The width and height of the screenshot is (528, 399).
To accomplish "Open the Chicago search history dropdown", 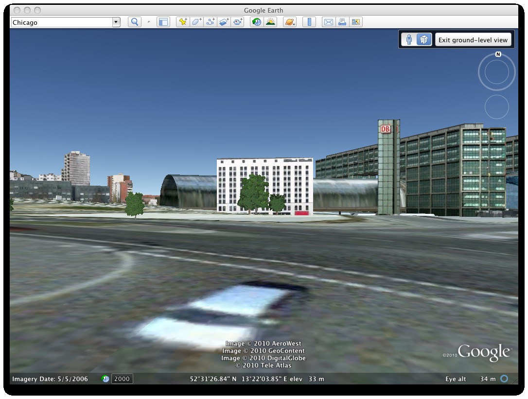I will [116, 22].
